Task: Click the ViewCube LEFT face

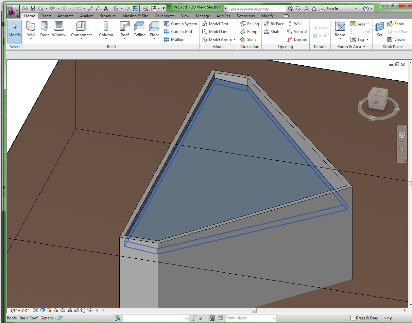Action: tap(376, 103)
